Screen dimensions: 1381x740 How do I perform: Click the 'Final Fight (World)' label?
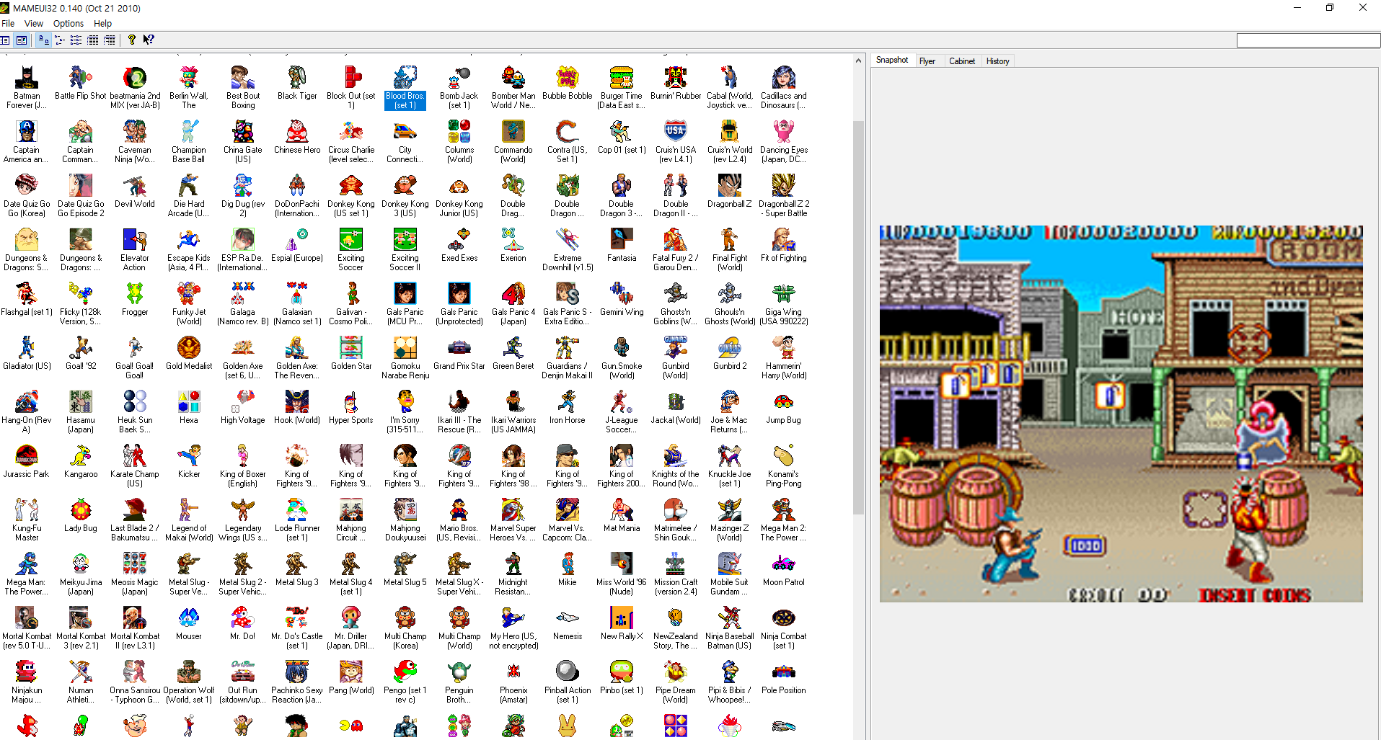[x=730, y=262]
